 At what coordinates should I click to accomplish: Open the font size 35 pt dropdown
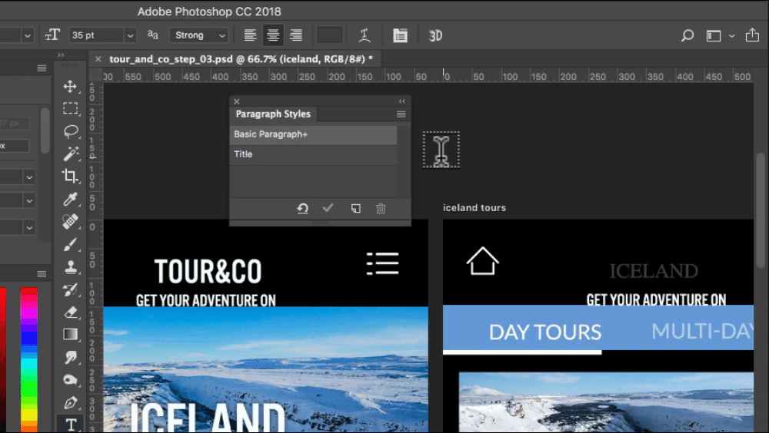click(130, 35)
